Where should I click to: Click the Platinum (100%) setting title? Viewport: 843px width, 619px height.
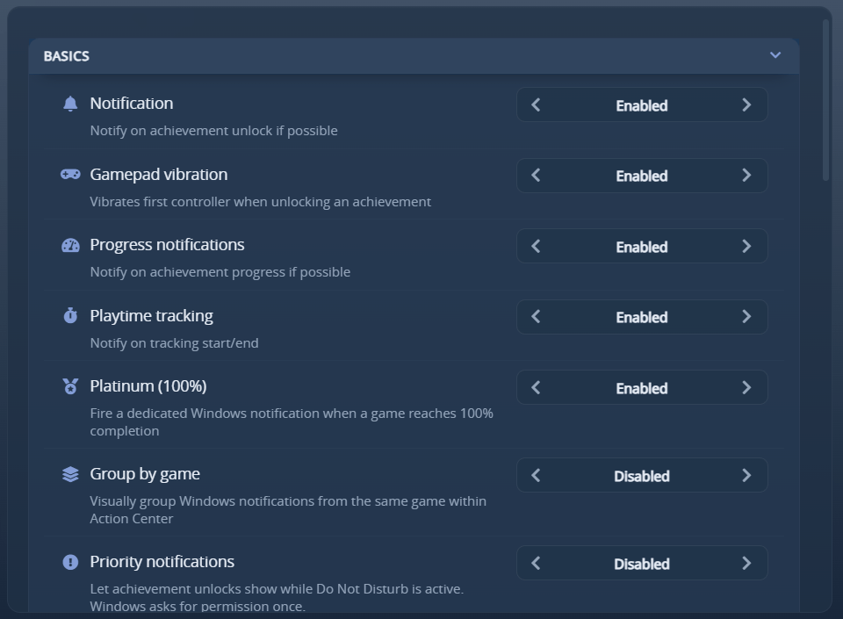pos(148,386)
